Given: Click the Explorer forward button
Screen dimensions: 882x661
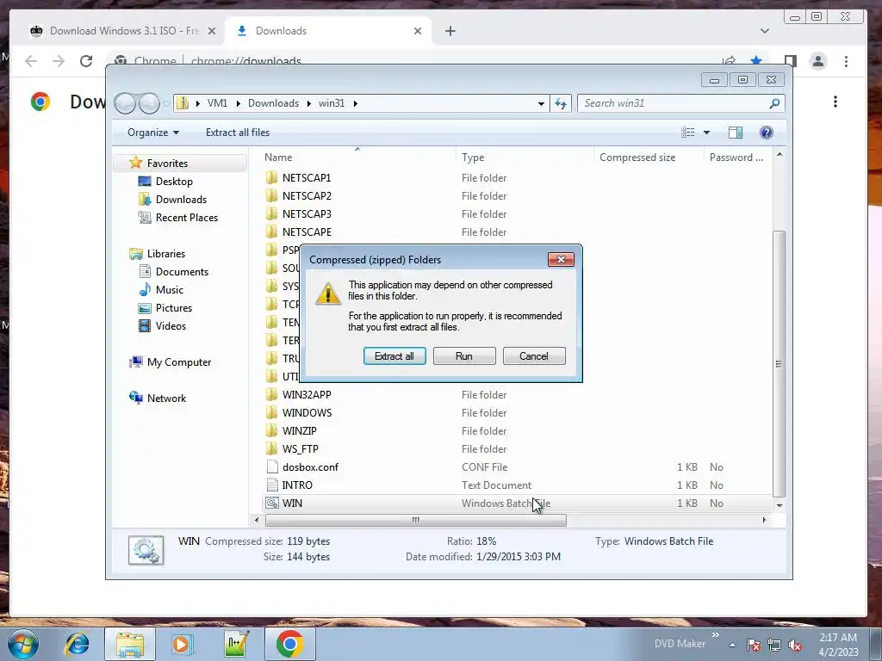Looking at the screenshot, I should click(x=149, y=103).
